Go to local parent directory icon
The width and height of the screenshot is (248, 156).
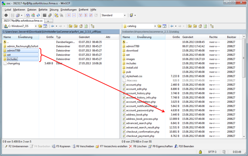point(71,26)
